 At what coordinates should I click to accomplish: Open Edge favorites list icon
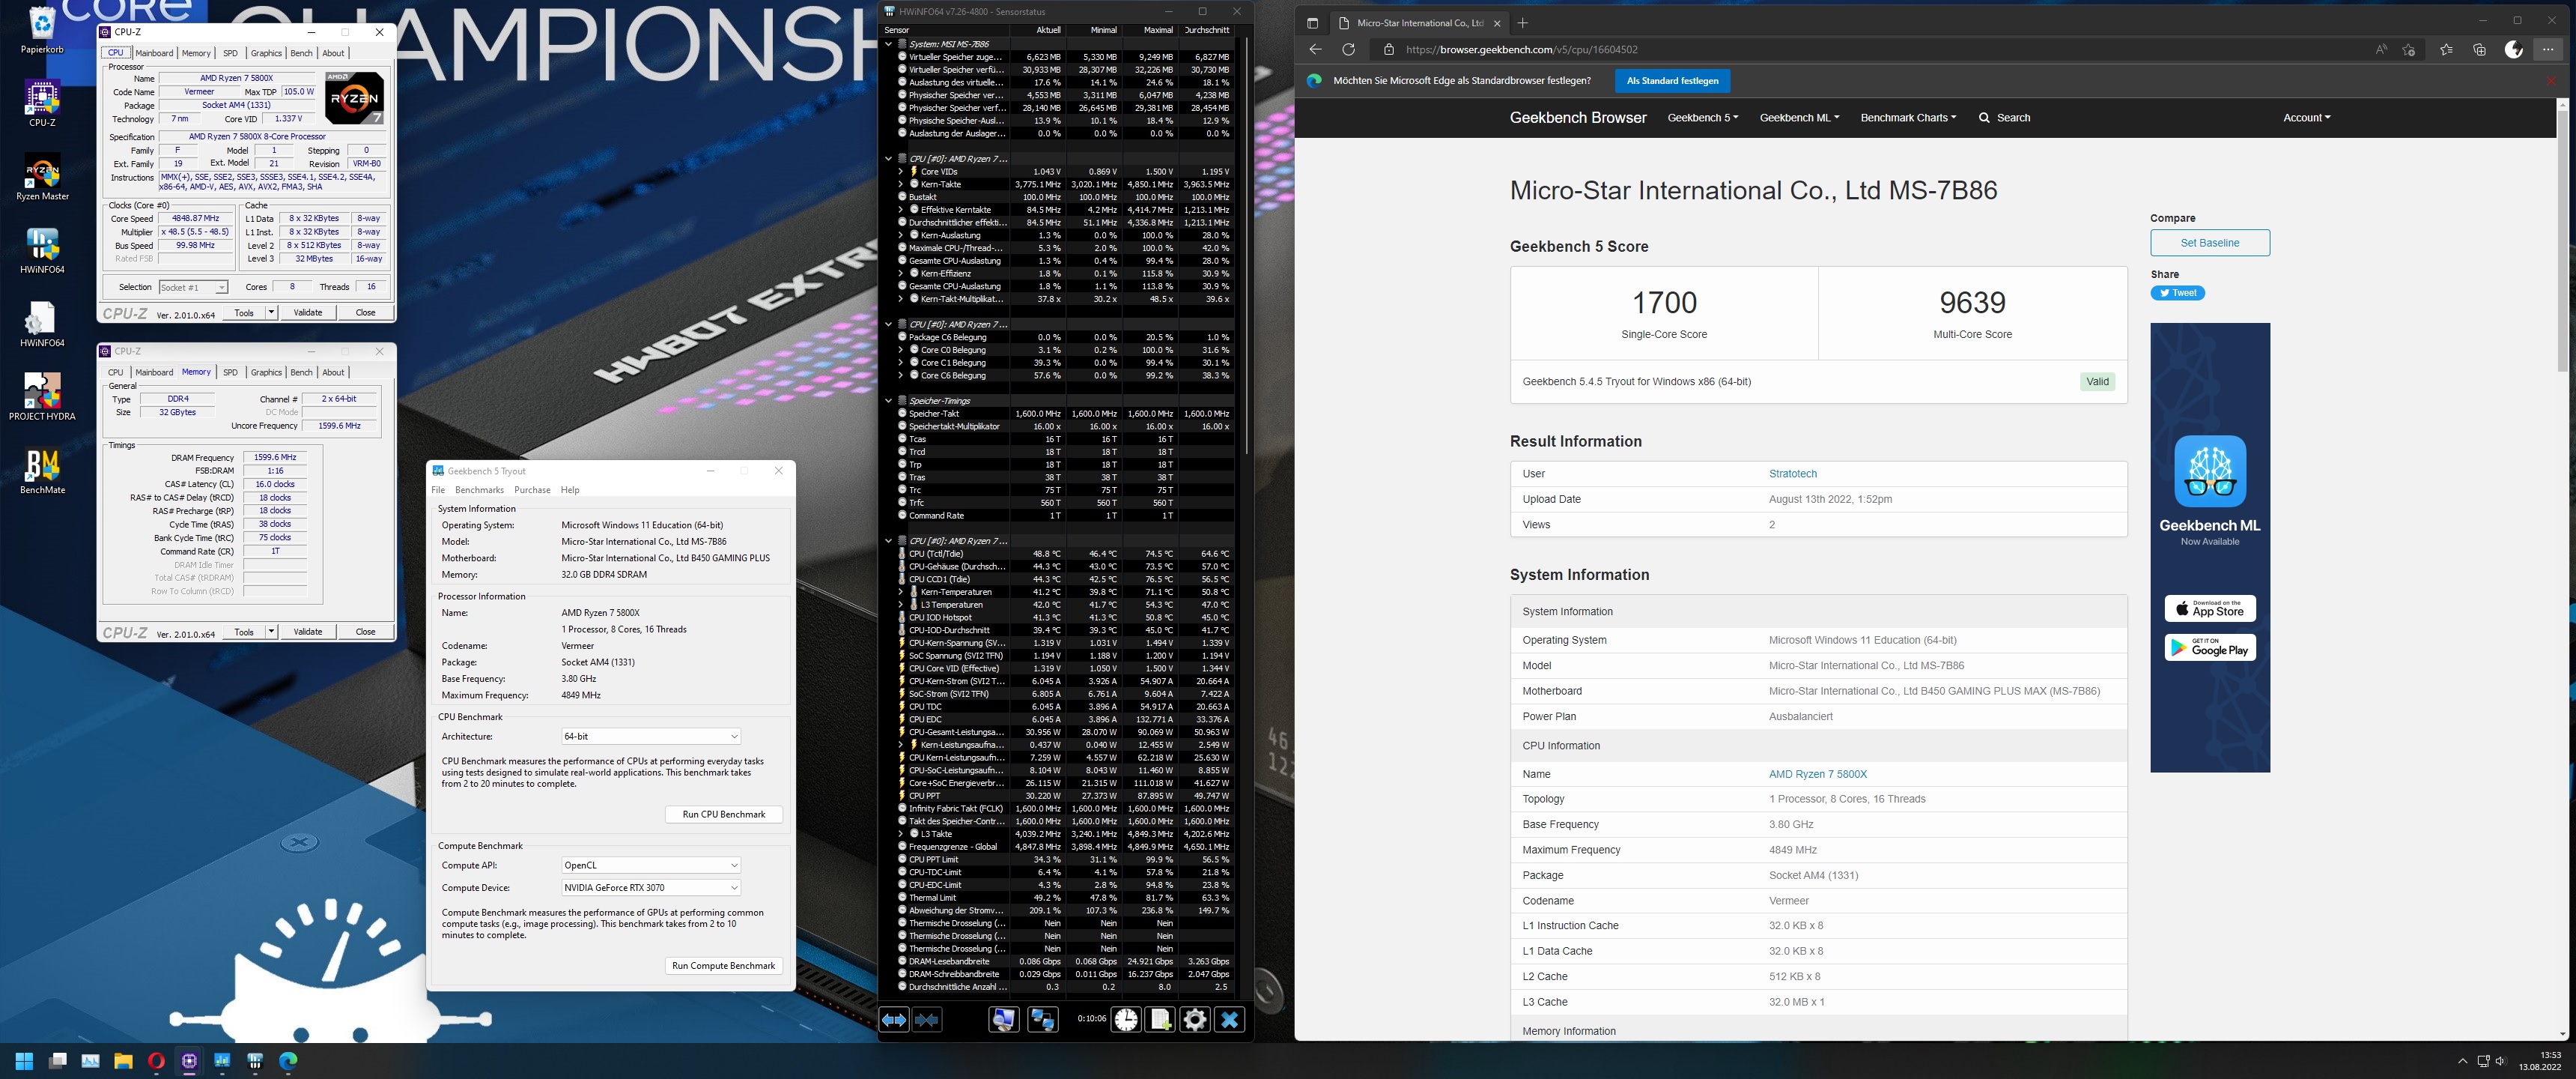[2446, 49]
